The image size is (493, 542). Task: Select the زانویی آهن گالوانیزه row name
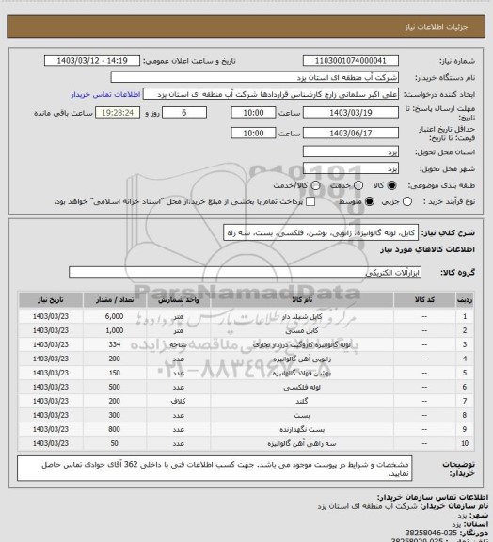[302, 359]
